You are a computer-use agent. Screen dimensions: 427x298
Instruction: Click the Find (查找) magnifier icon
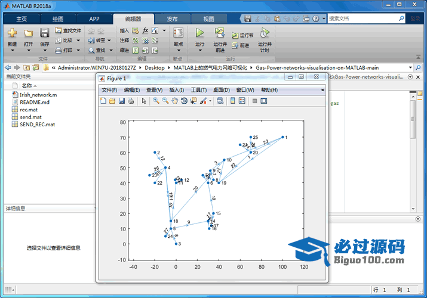click(x=91, y=51)
